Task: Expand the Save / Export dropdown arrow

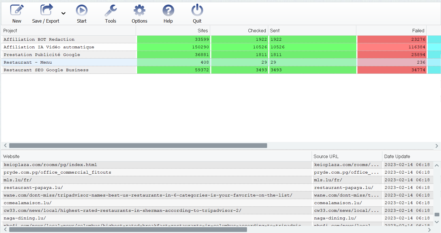Action: (x=63, y=13)
